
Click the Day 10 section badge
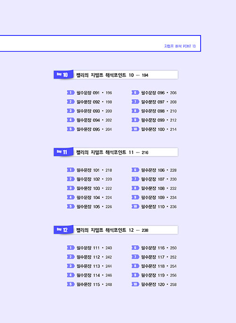pos(63,75)
